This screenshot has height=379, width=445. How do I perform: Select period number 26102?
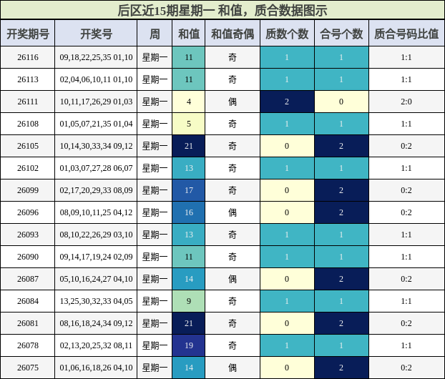28,168
